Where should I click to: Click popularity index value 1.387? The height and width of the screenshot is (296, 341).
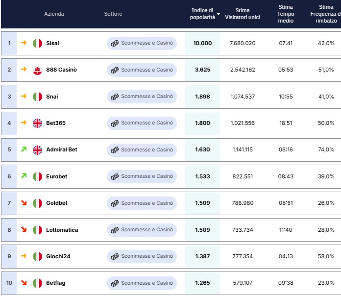pyautogui.click(x=202, y=256)
